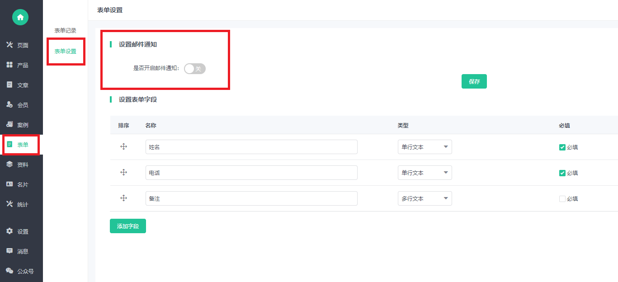Click the 添加字段 button to add a field

click(127, 226)
